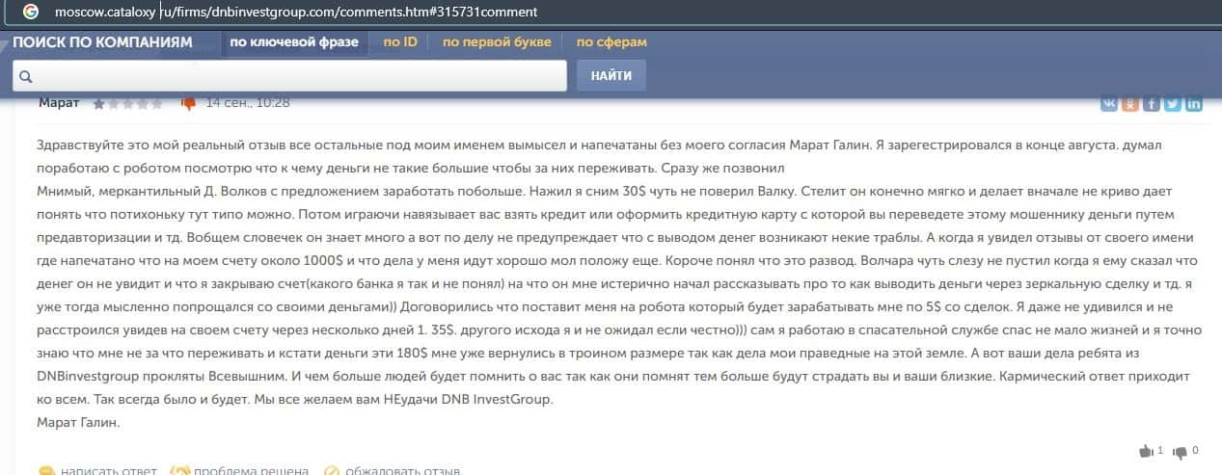Share review on Twitter
Viewport: 1222px width, 475px height.
click(x=1173, y=104)
